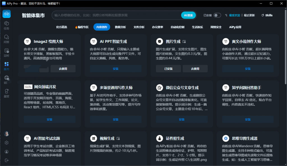The height and width of the screenshot is (166, 287).
Task: Open the 问答 chat sidebar section
Action: coord(7,39)
